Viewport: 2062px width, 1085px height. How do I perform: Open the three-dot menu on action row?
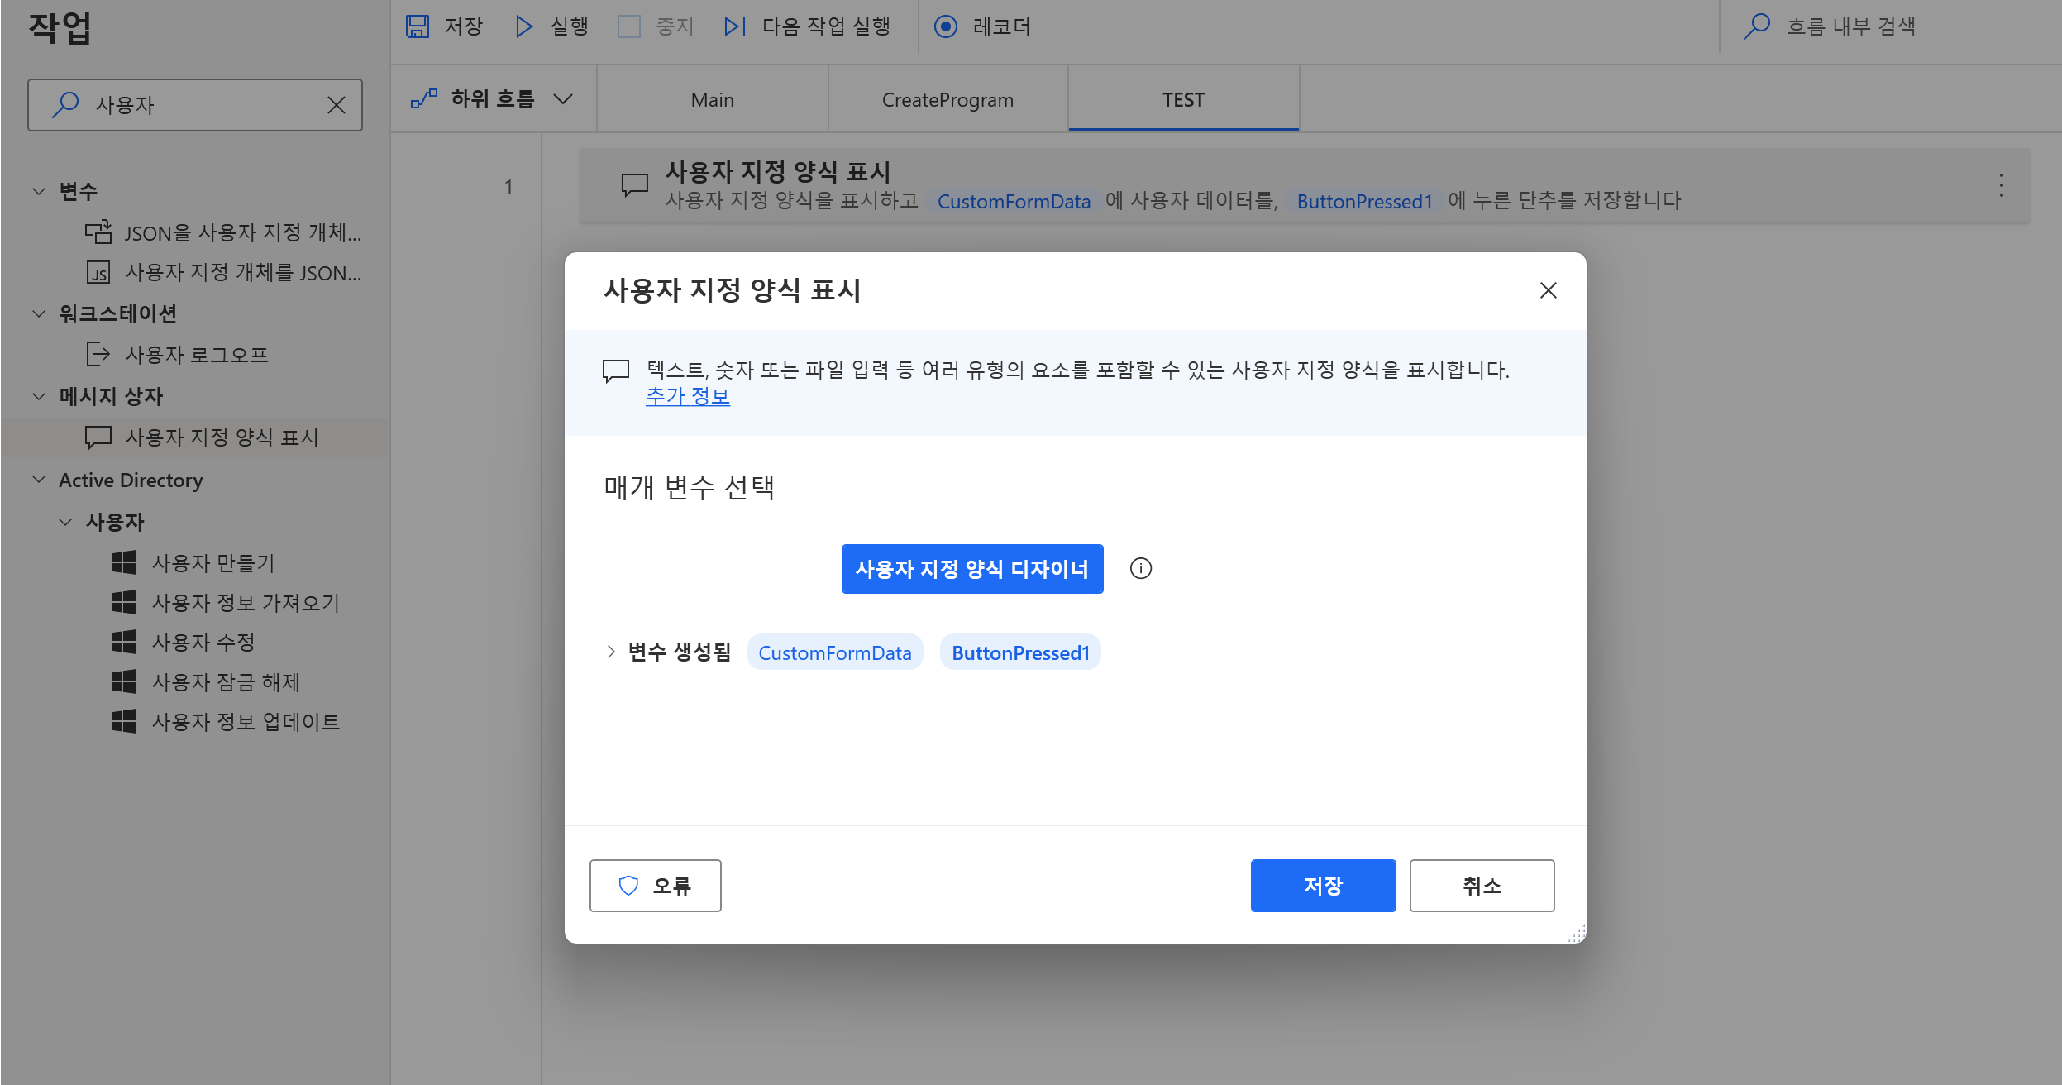(x=2001, y=185)
